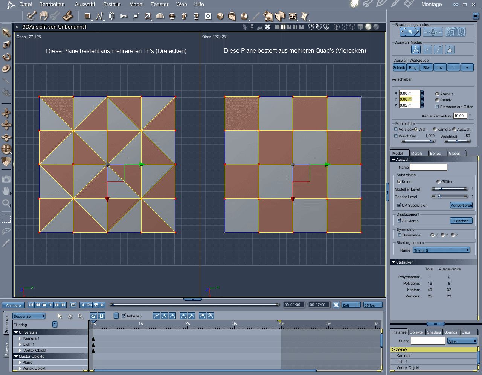Click the stamp tool in top toolbar
Viewport: 482px width, 375px height.
pos(67,16)
